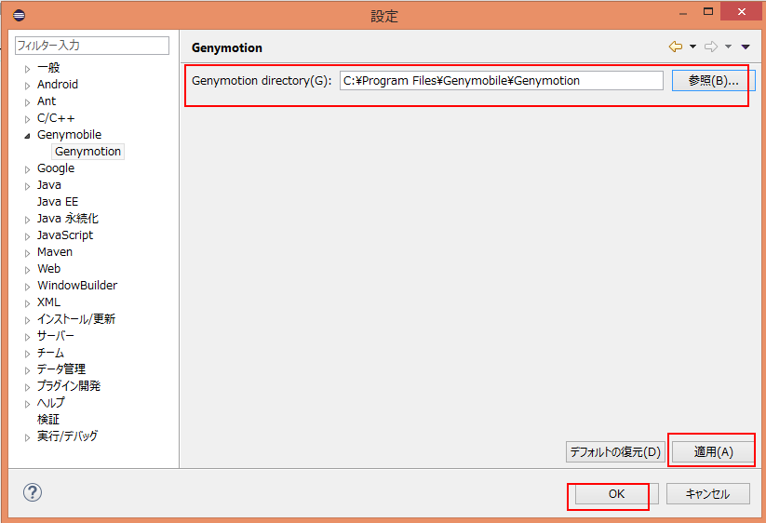Open the Maven preferences entry
The height and width of the screenshot is (523, 766).
(54, 252)
